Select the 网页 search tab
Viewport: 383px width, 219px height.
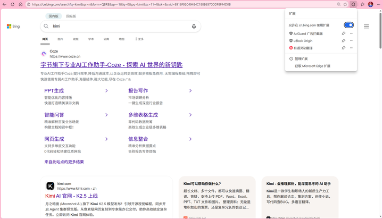[x=45, y=39]
